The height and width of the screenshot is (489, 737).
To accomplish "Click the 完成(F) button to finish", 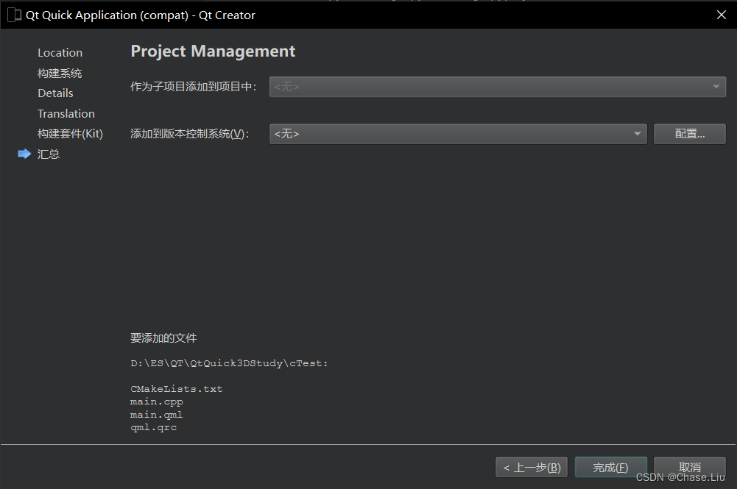I will [x=610, y=466].
